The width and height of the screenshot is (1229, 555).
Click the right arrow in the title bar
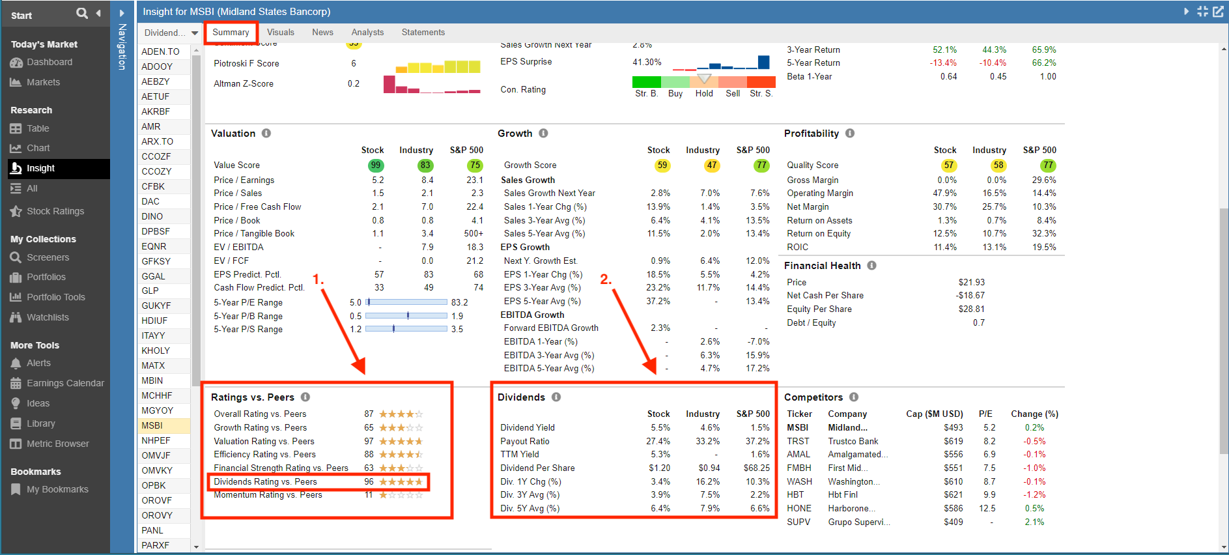point(1186,12)
